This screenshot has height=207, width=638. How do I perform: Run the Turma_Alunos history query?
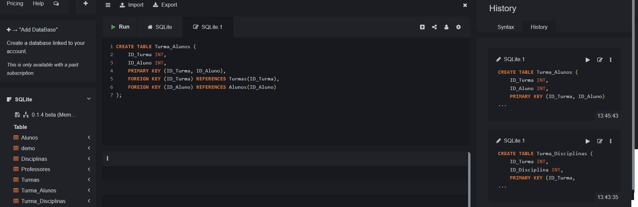pyautogui.click(x=587, y=60)
